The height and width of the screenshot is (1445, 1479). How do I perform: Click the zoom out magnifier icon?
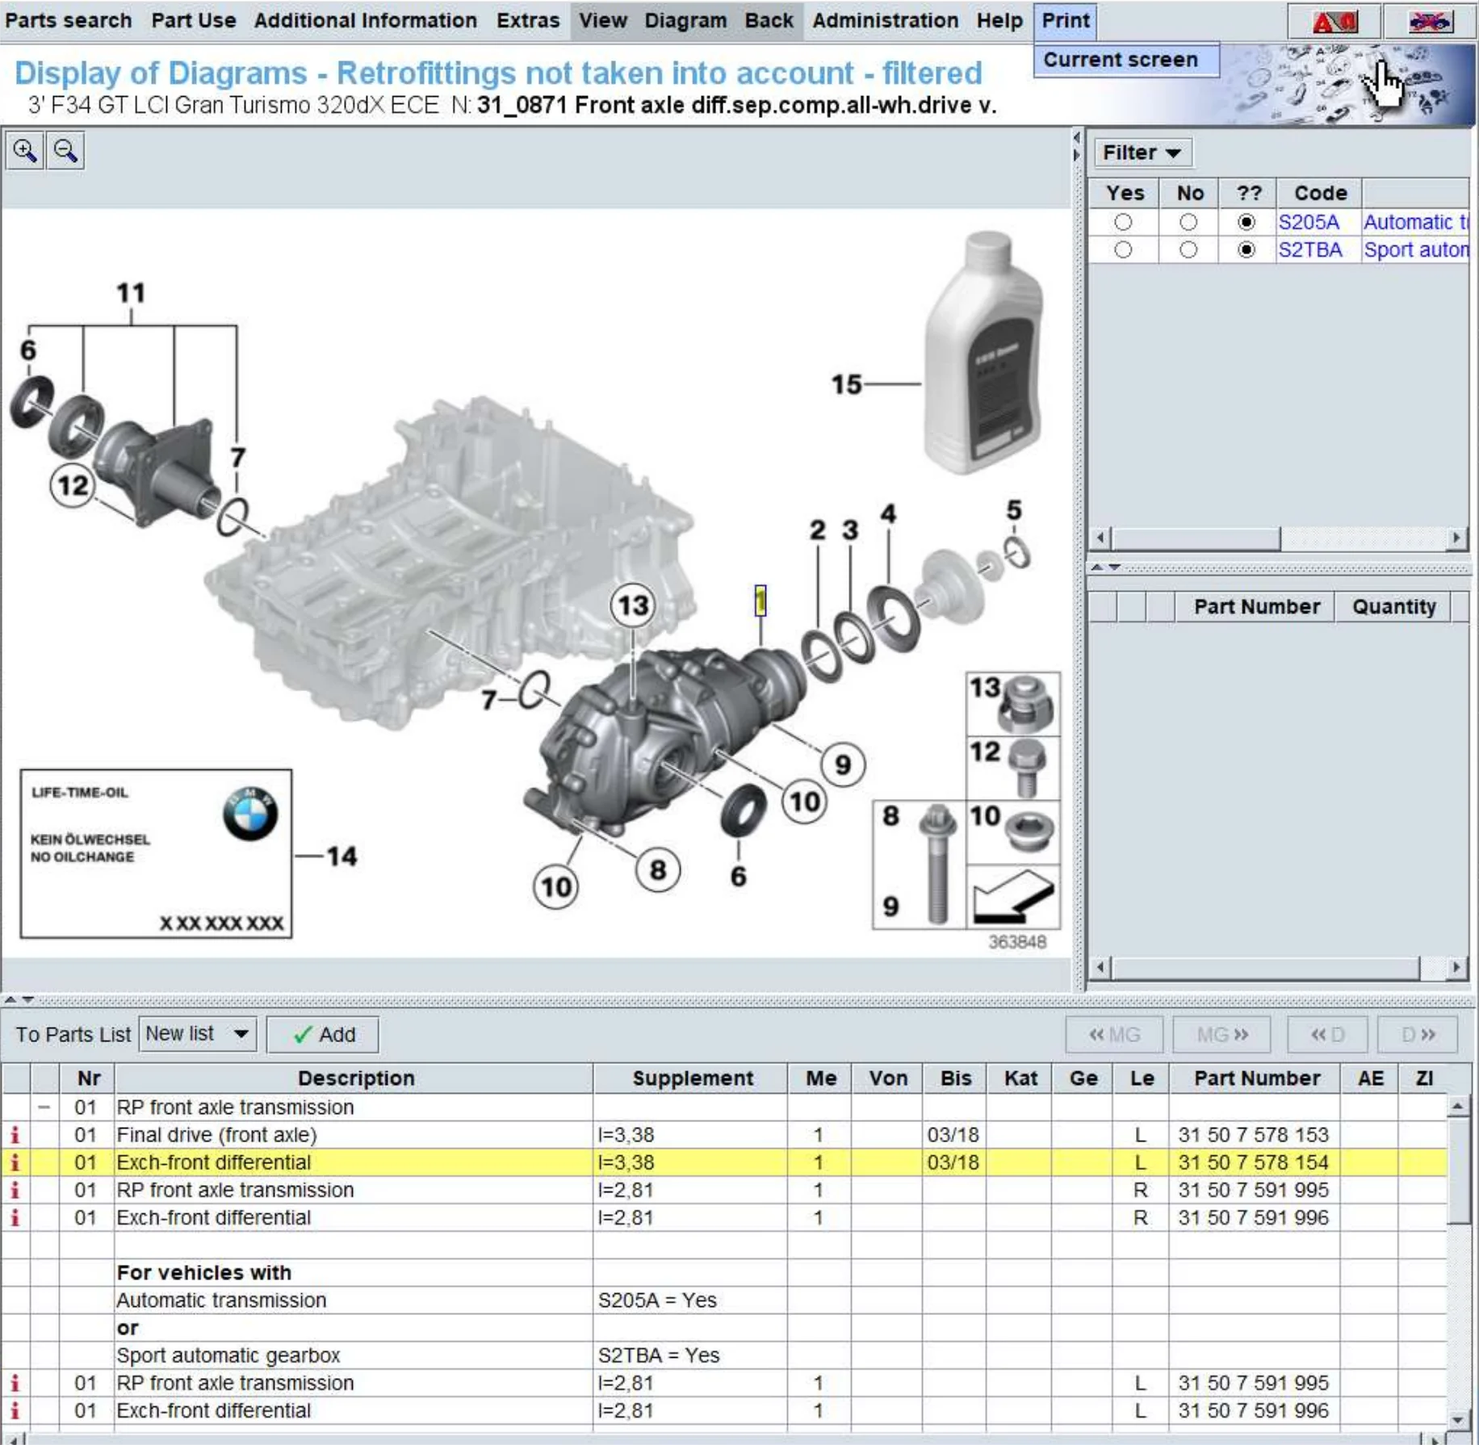pos(65,151)
